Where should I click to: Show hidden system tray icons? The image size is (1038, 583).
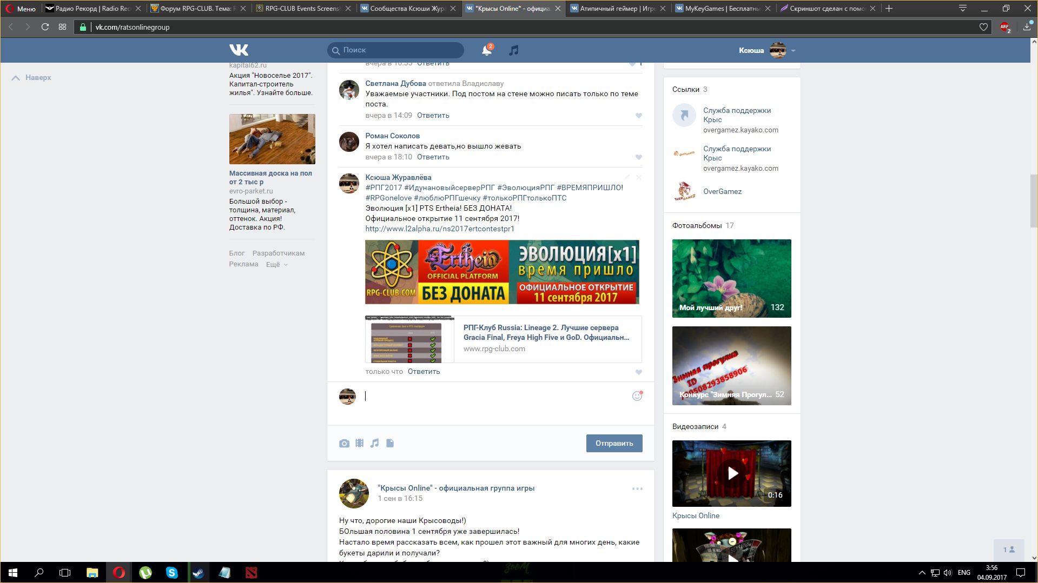point(922,573)
